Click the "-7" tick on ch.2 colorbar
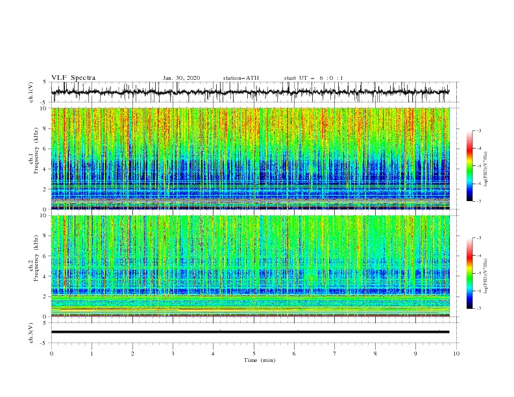514x397 pixels. pyautogui.click(x=478, y=309)
